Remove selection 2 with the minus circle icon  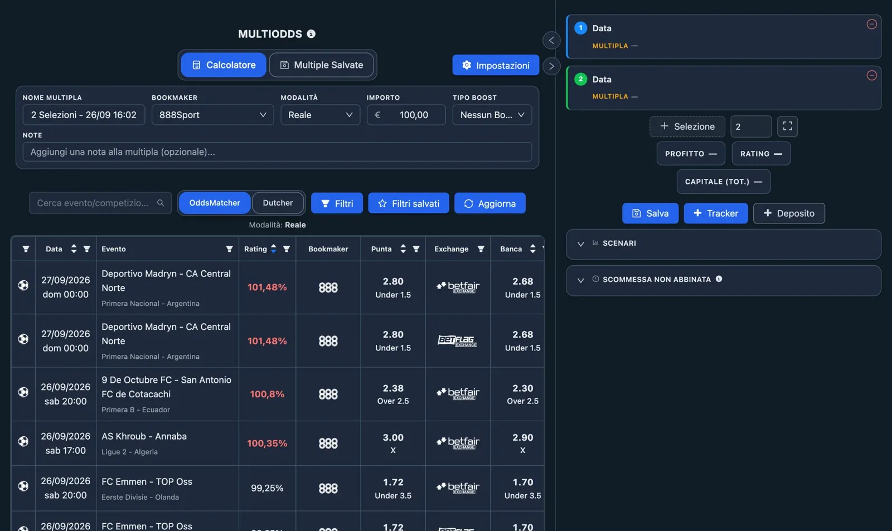(x=872, y=75)
